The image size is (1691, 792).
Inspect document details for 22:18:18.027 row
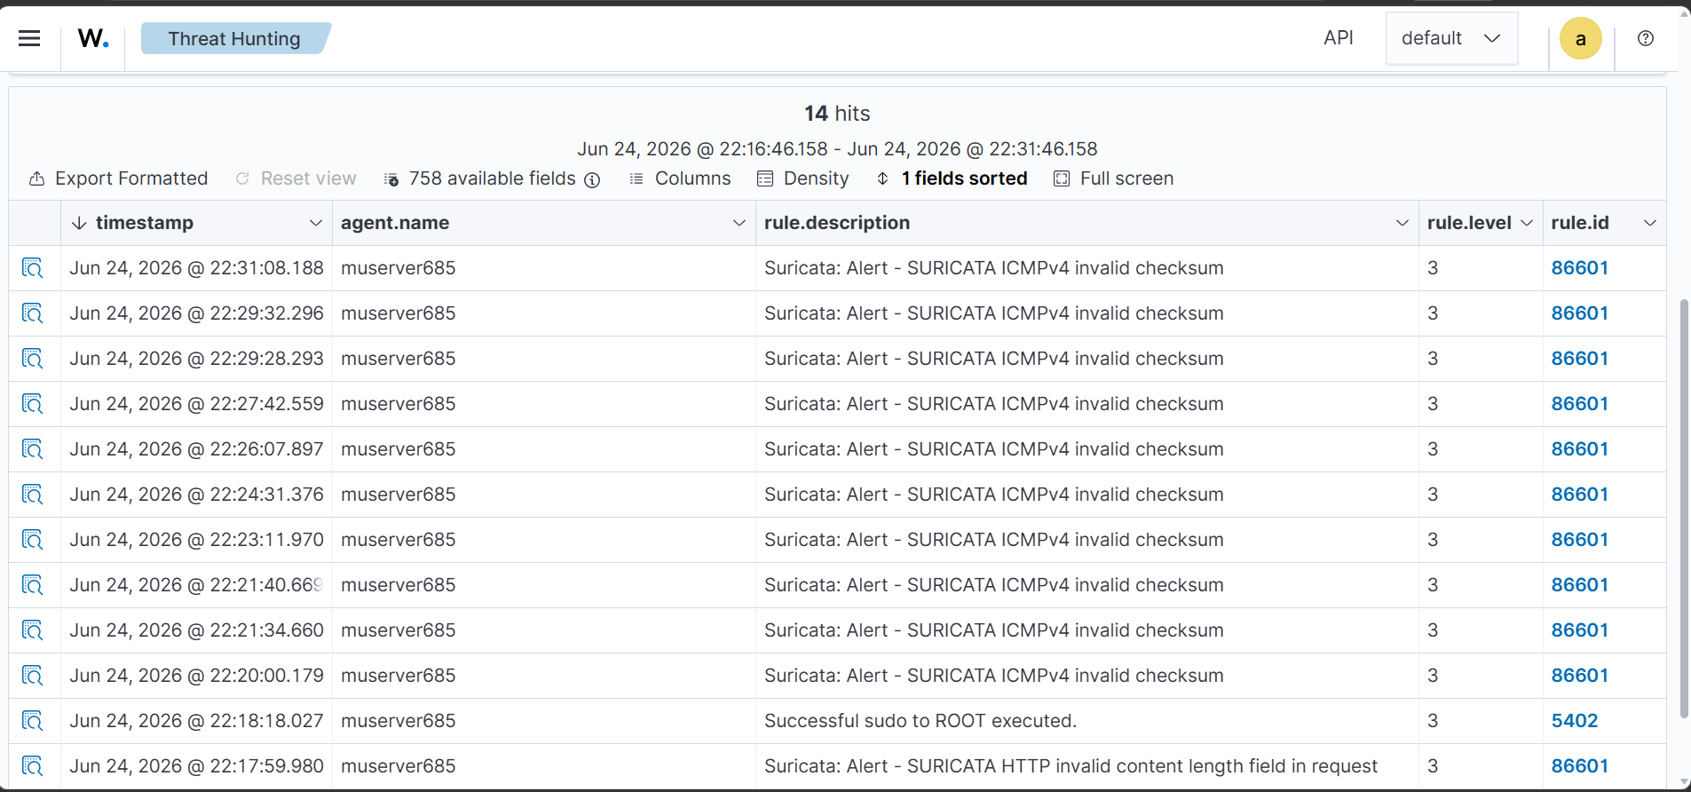(33, 721)
